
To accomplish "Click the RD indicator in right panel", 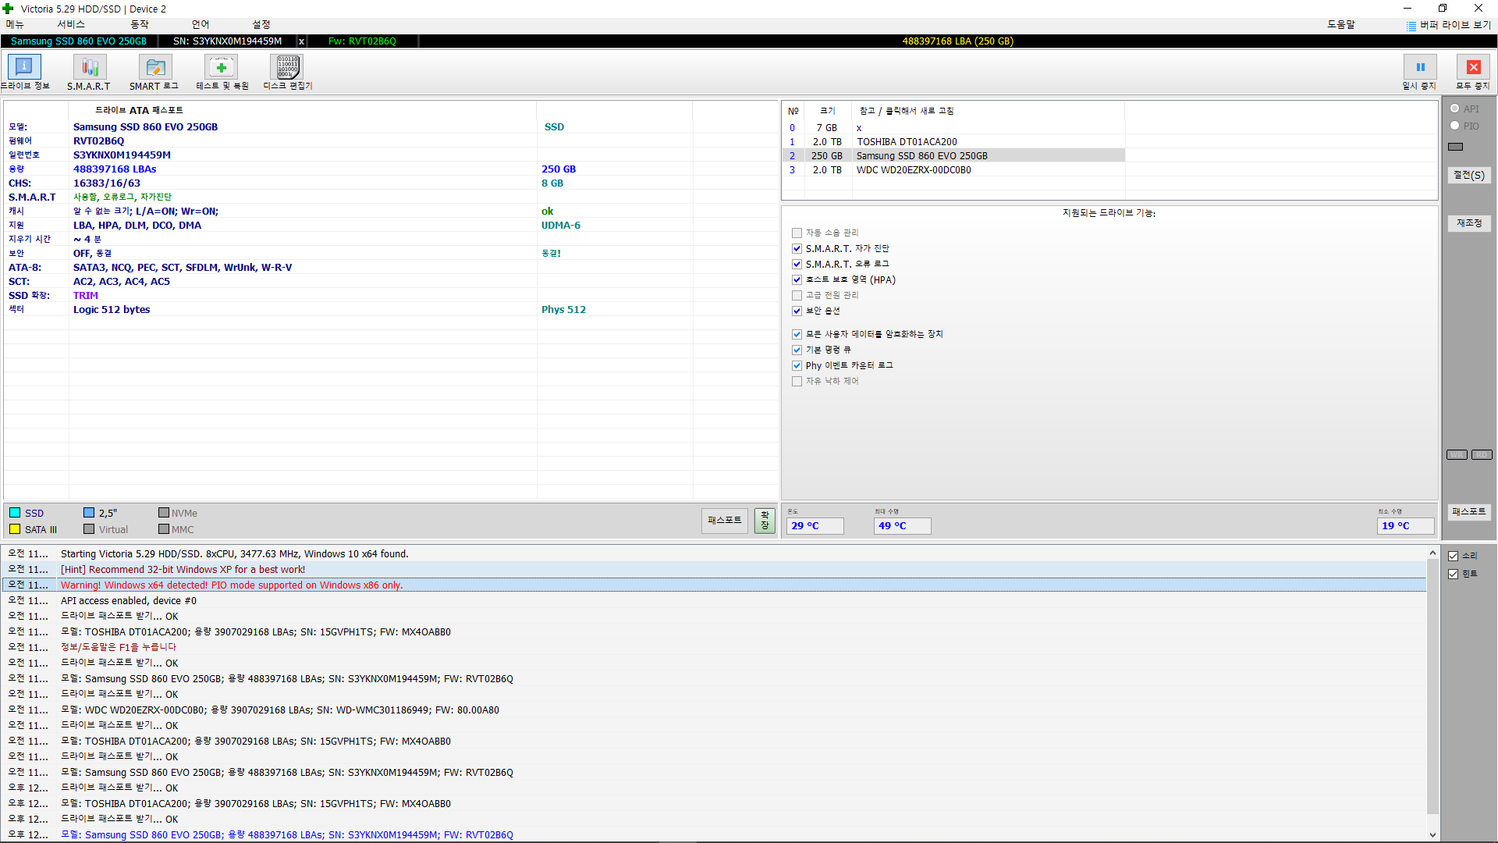I will coord(1482,455).
